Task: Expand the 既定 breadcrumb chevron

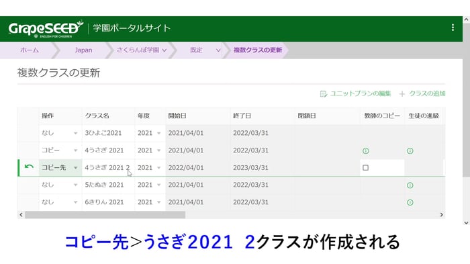Action: (218, 50)
